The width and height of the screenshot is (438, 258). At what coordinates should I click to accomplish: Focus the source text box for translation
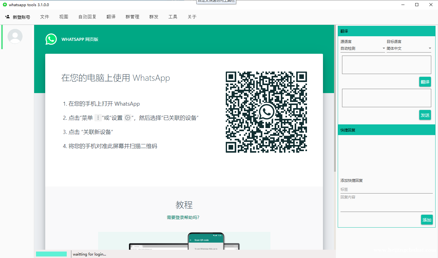pyautogui.click(x=387, y=65)
